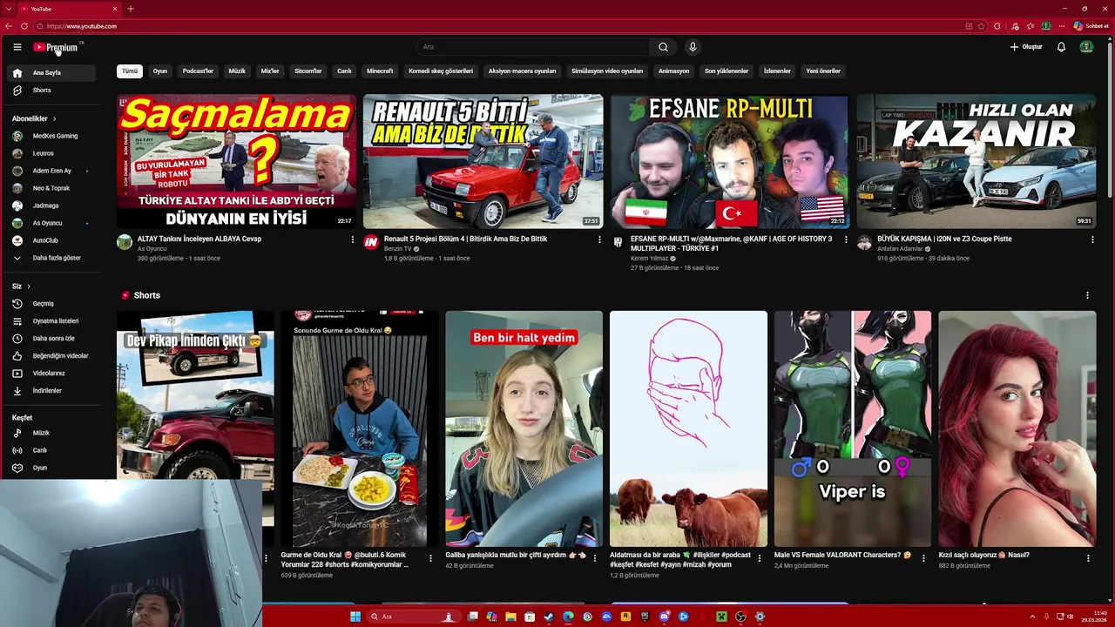Viewport: 1115px width, 627px height.
Task: Go to YouTube Premium home logo
Action: pos(57,47)
